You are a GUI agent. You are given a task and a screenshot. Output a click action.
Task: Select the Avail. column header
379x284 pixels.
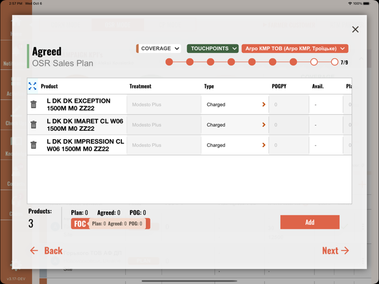click(318, 86)
